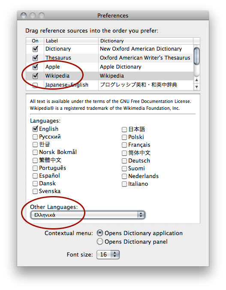Enable the Français language checkbox

click(124, 145)
